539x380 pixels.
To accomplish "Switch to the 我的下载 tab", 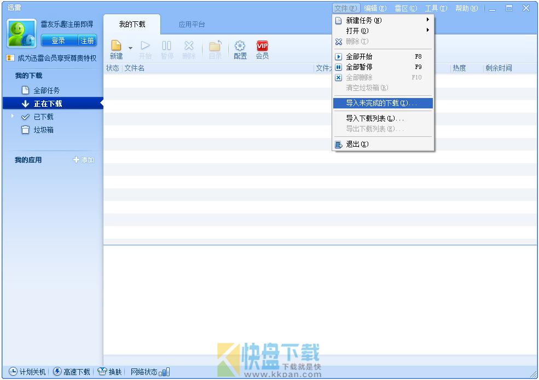I will click(132, 25).
